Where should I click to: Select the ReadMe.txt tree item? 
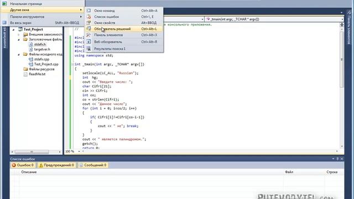coord(37,74)
